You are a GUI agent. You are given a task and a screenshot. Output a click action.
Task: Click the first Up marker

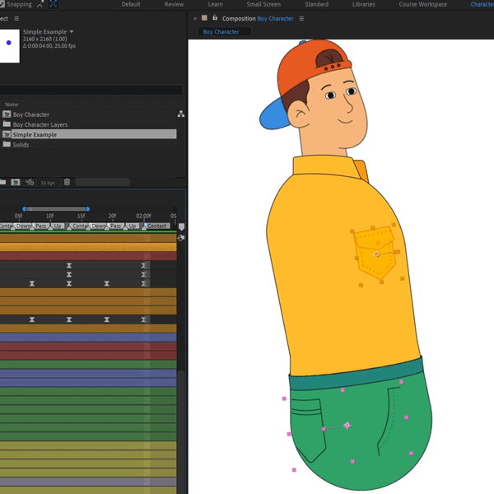(x=58, y=226)
